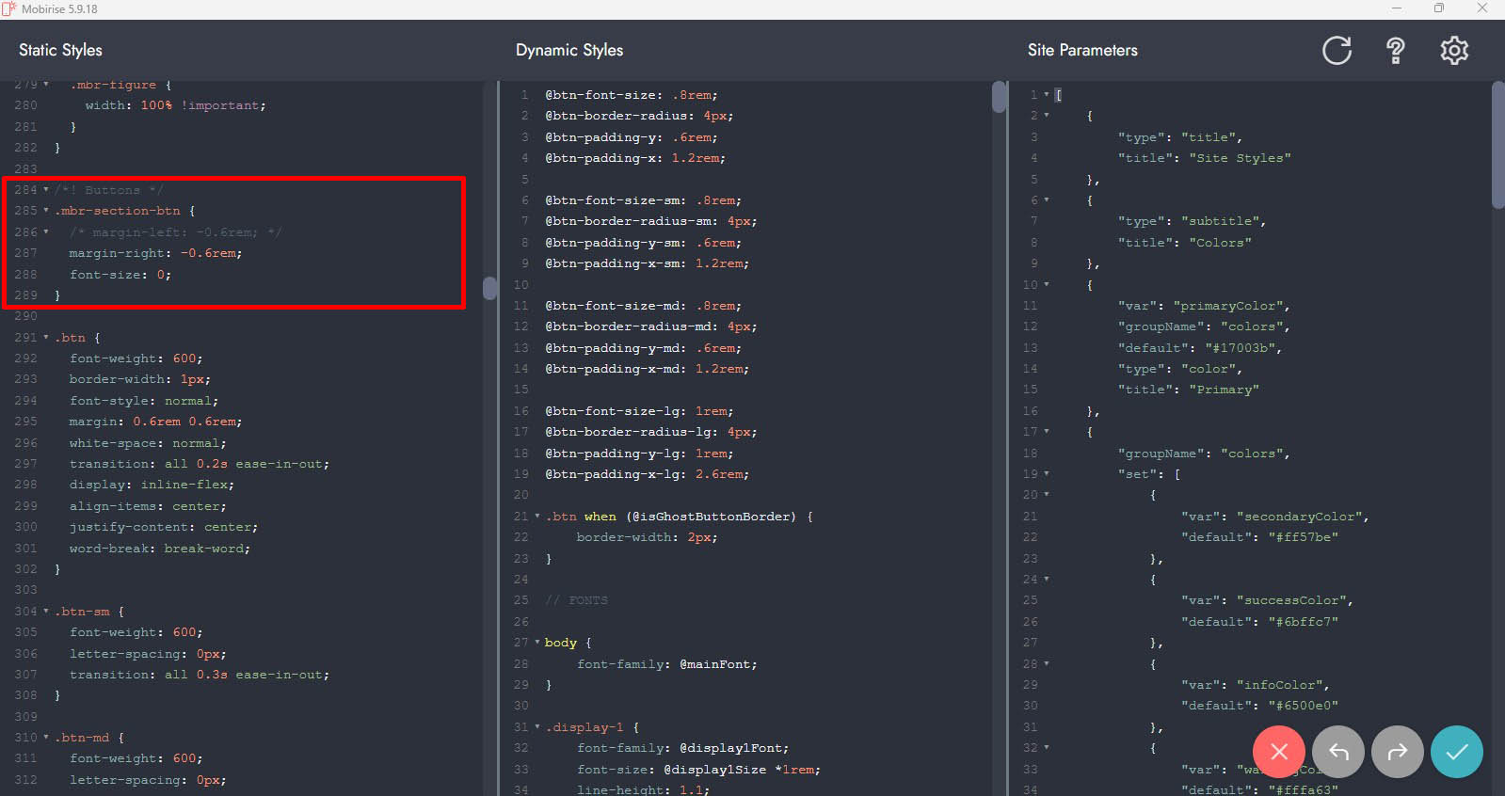Select the Site Parameters panel heading
The image size is (1505, 796).
(1082, 50)
